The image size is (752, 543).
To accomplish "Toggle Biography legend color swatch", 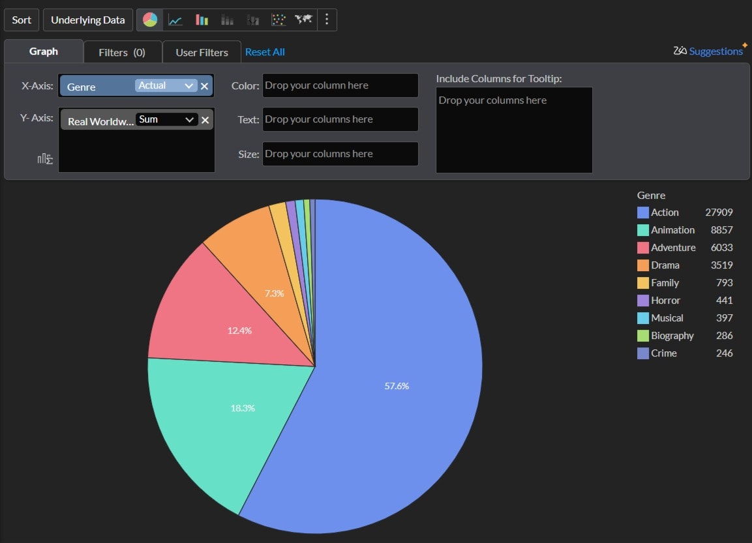I will coord(642,336).
